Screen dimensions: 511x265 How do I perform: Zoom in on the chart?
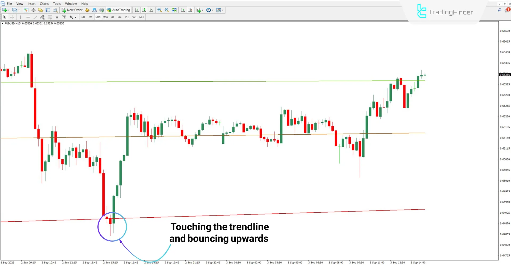(x=160, y=10)
